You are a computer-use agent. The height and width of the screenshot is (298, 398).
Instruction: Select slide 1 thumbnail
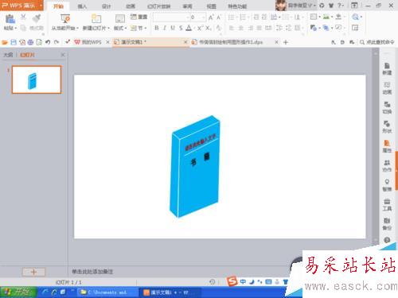tap(37, 79)
